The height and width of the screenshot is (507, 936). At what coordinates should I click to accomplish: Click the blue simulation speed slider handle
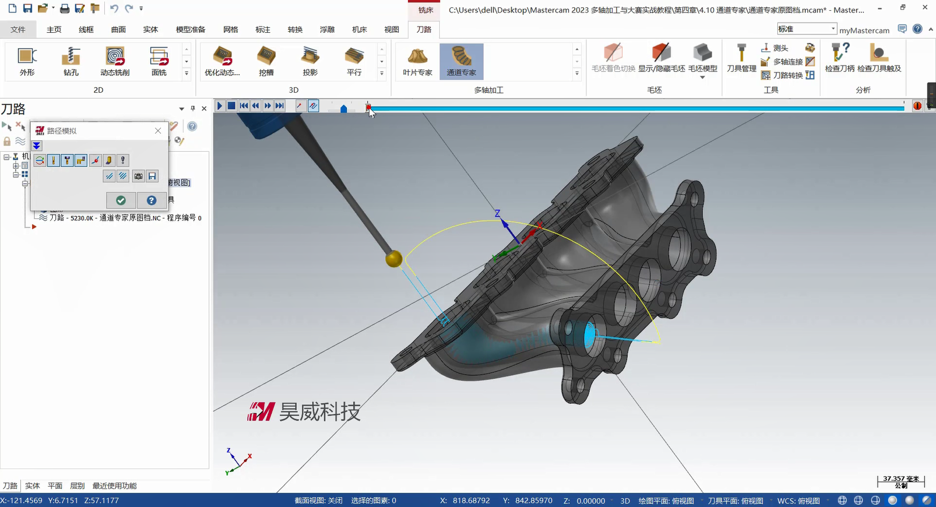coord(343,109)
